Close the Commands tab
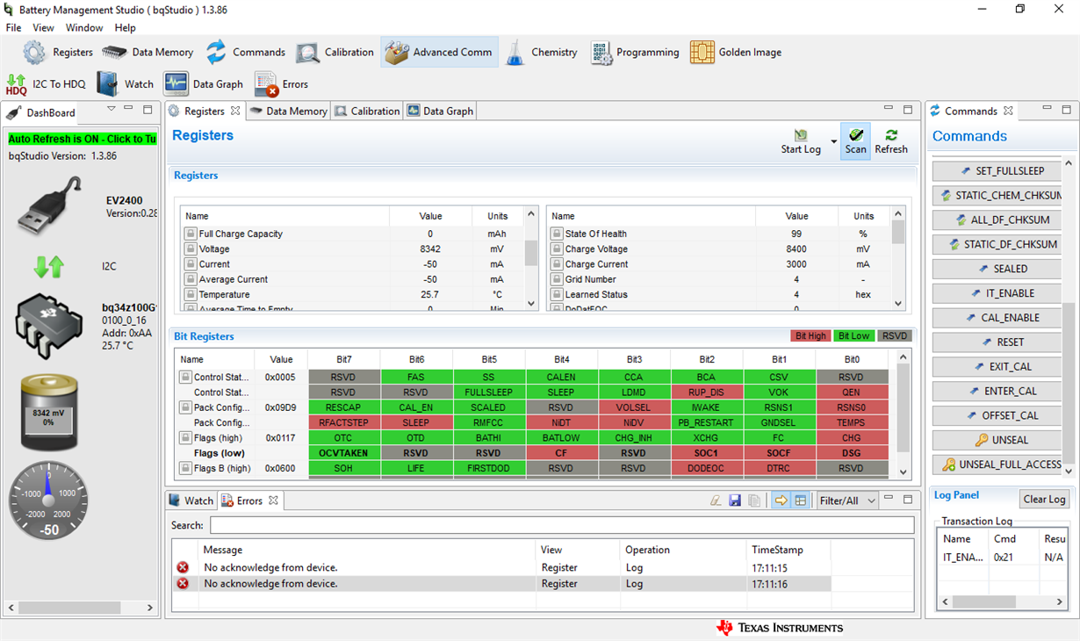The height and width of the screenshot is (641, 1080). [1008, 112]
